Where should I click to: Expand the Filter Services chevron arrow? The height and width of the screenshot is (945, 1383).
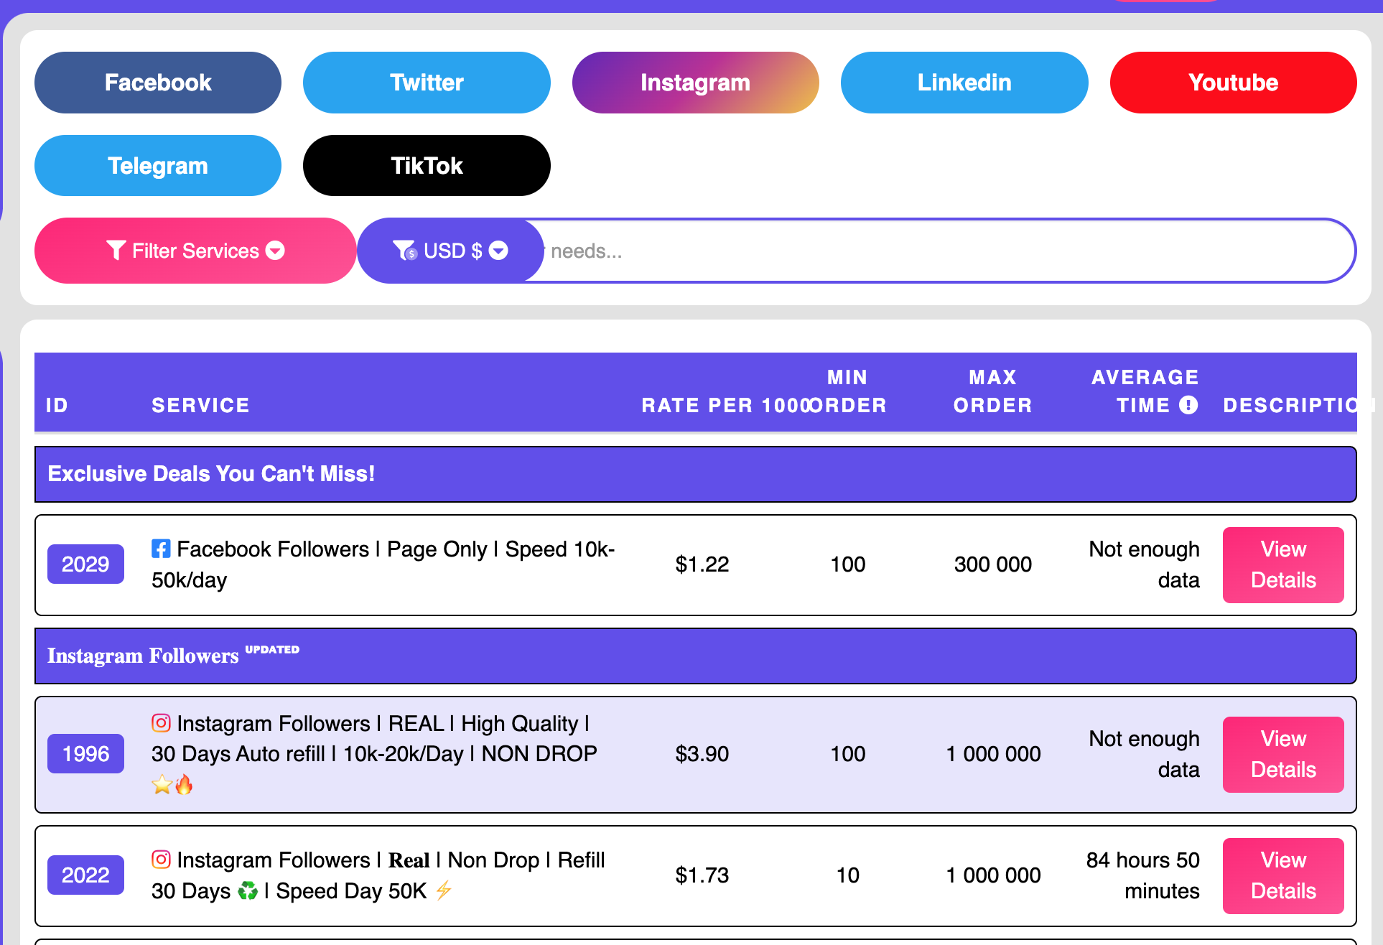point(275,251)
